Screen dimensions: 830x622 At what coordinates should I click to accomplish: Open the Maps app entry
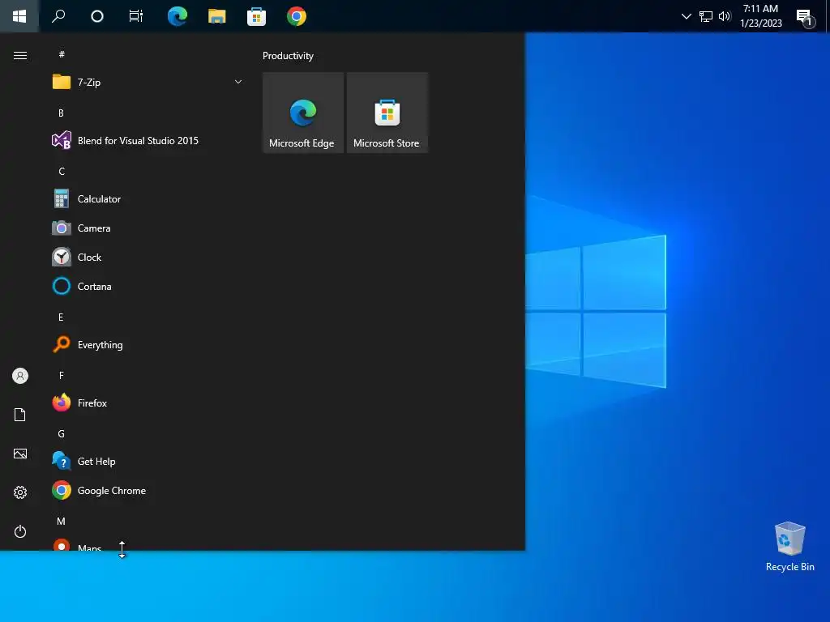click(148, 545)
